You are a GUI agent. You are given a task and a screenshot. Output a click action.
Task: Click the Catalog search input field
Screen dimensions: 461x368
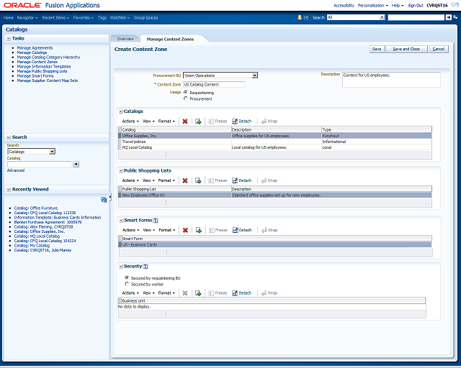click(40, 164)
